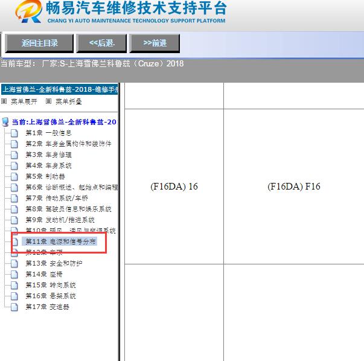Viewport: 364px width, 361px height.
Task: Open 第6章 诊断概述、起始点和编程
Action: [71, 187]
